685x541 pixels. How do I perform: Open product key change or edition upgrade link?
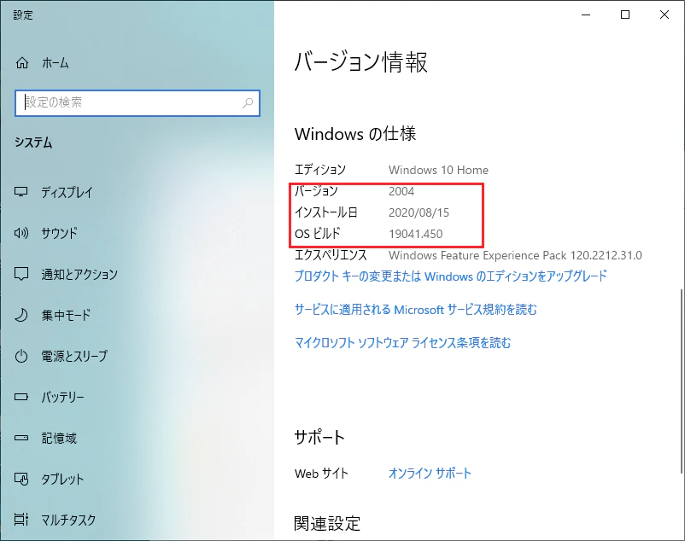450,276
